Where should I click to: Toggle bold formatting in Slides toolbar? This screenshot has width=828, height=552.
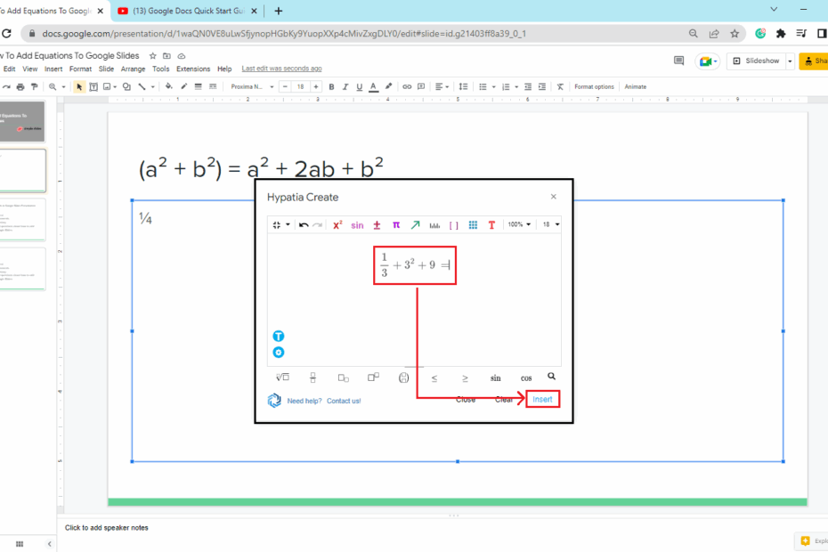click(331, 86)
